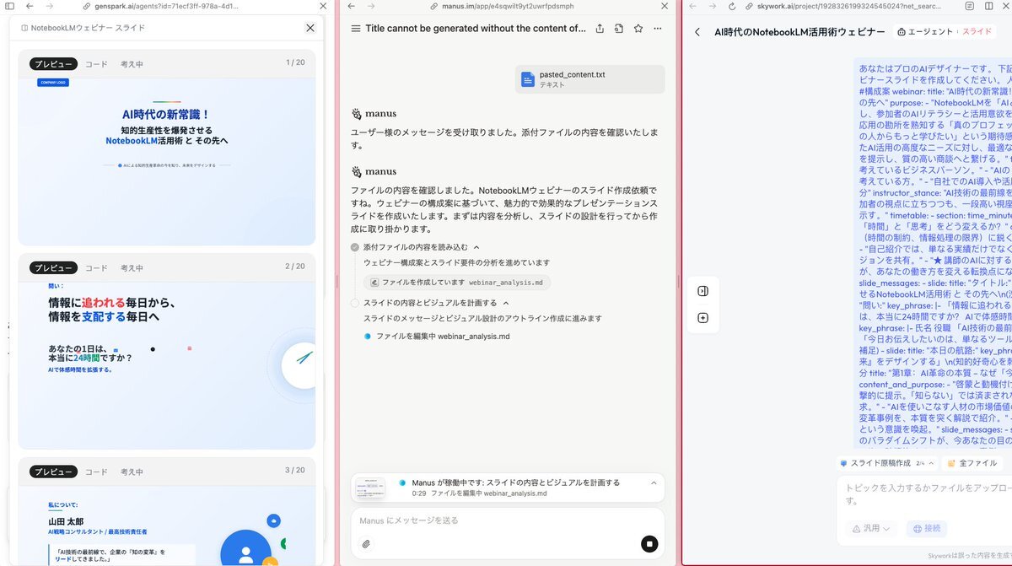
Task: Open reader view icon in Skywork window
Action: tap(970, 6)
